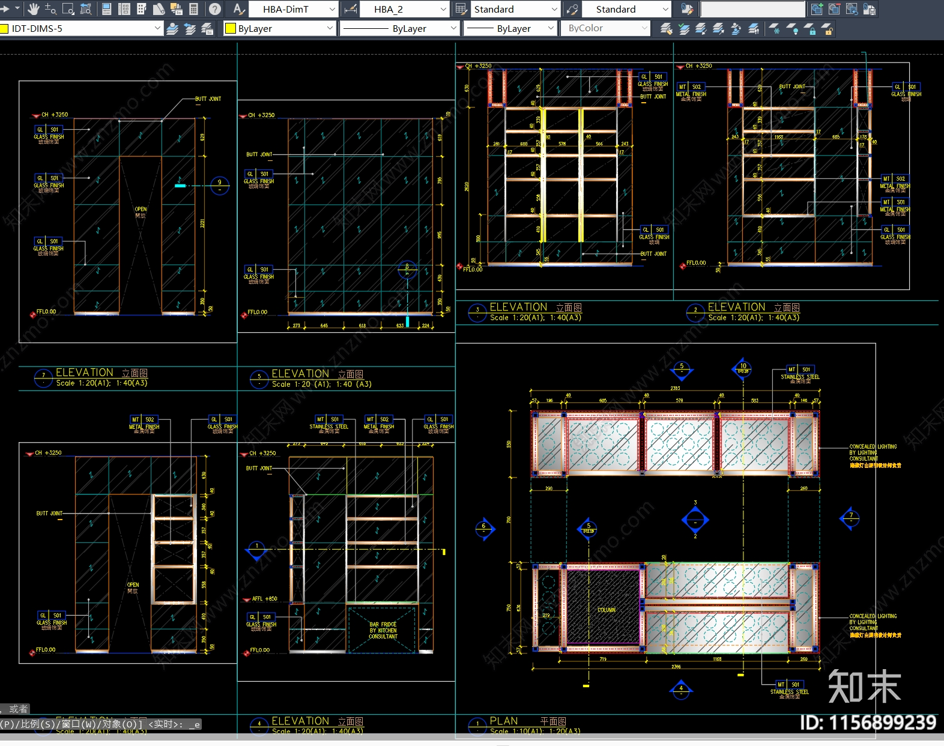Open the Tool Palettes window icon

tap(142, 9)
